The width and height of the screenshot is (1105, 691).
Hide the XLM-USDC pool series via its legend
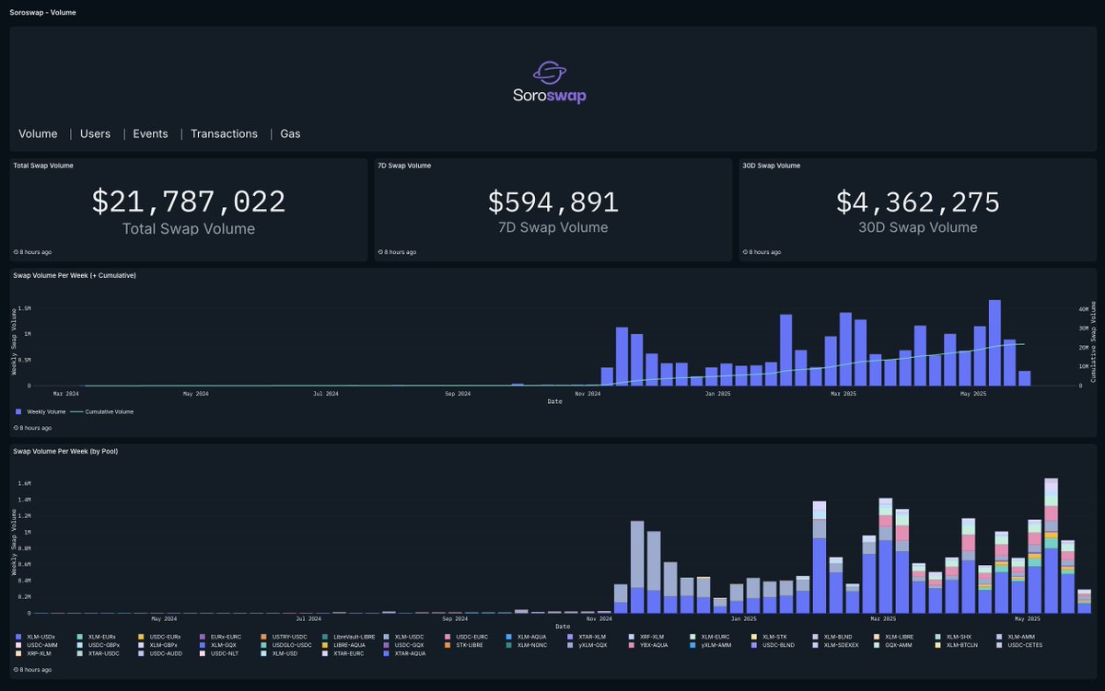(405, 636)
